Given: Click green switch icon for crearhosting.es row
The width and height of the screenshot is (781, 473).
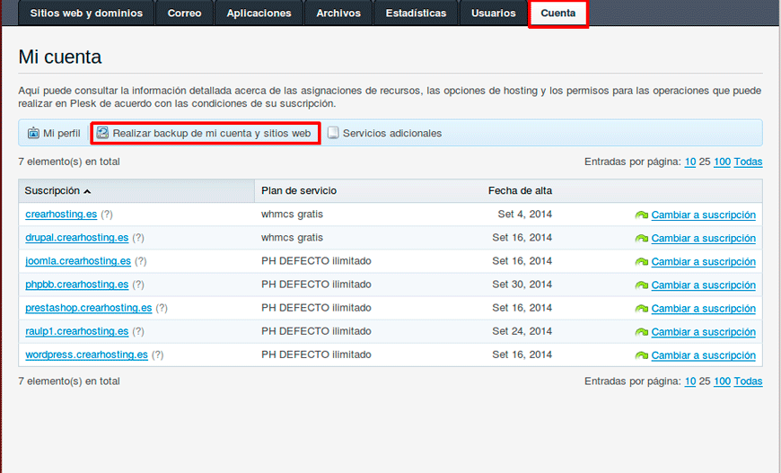Looking at the screenshot, I should 641,215.
